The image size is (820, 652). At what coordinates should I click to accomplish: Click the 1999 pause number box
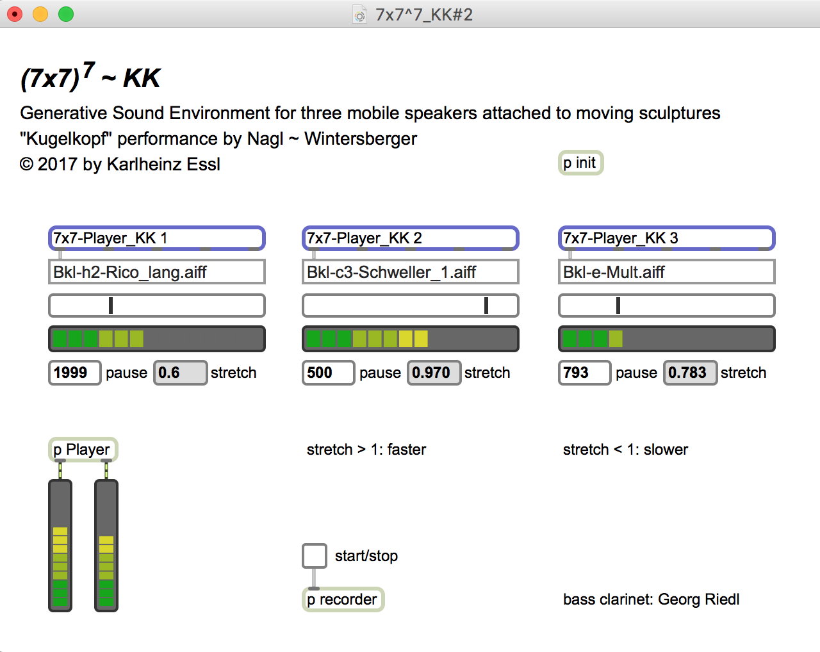[74, 373]
